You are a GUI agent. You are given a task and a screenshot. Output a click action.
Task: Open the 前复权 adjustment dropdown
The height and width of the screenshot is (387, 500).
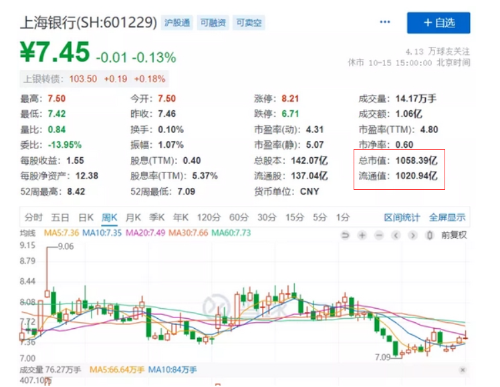454,235
